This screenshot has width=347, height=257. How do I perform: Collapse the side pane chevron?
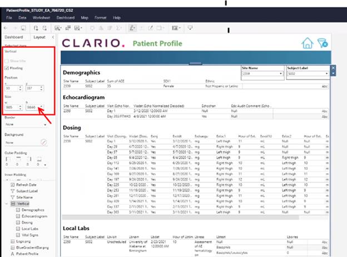coord(53,37)
